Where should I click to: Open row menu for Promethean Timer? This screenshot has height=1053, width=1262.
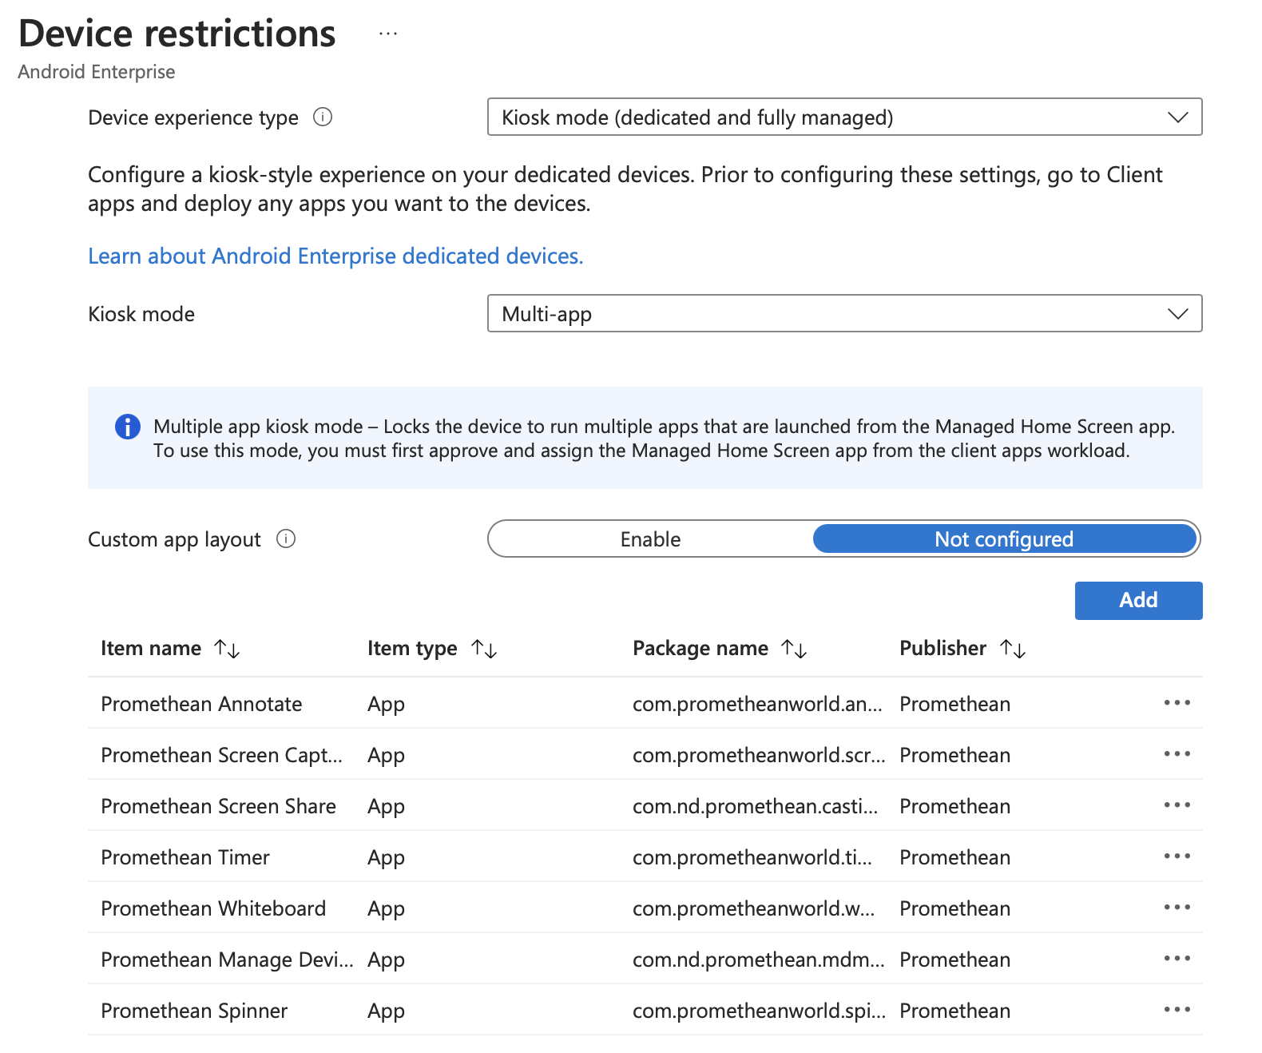click(x=1177, y=856)
